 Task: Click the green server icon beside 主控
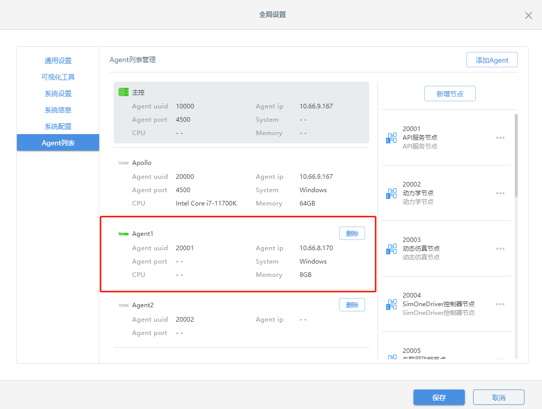click(x=123, y=92)
